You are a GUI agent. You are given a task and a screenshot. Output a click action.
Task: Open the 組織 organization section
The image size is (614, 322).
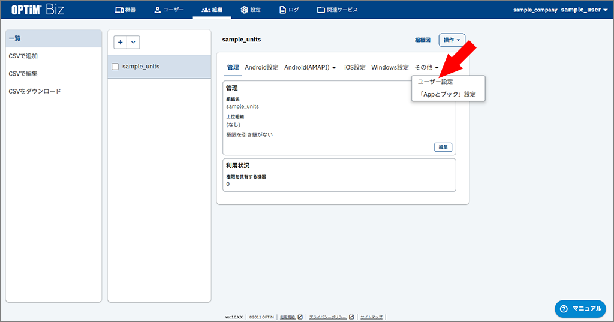[x=212, y=10]
